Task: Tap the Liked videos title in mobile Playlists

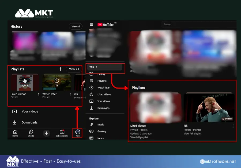Action: click(x=18, y=94)
